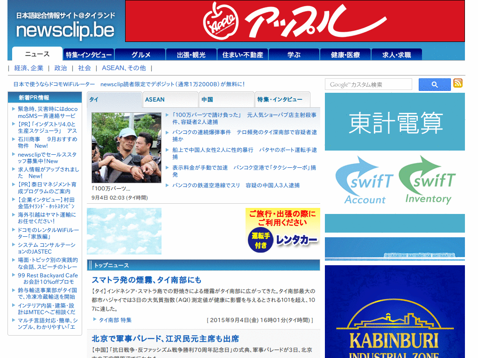Open PR item ドコモのレンタルWiFiルーター家族編
Viewport: 478px width, 358px height.
click(x=48, y=233)
